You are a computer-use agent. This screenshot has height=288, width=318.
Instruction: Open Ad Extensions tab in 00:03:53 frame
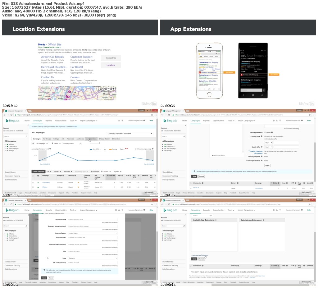[x=91, y=139]
